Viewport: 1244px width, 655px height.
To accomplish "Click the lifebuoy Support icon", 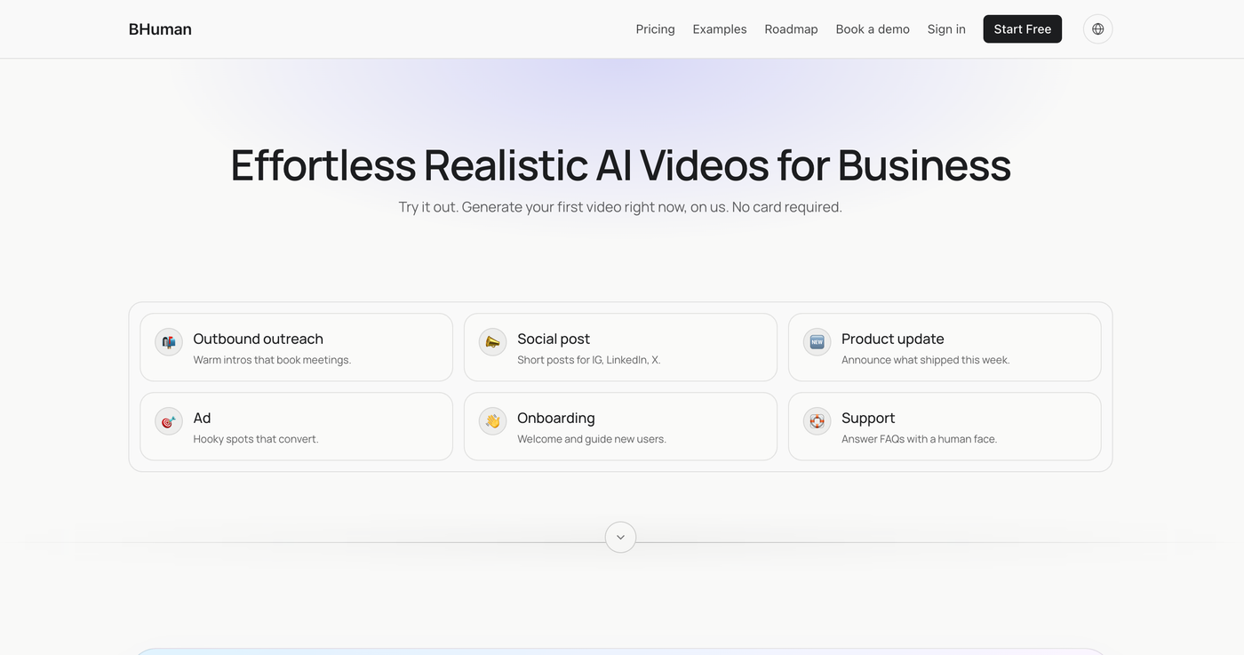I will 817,421.
